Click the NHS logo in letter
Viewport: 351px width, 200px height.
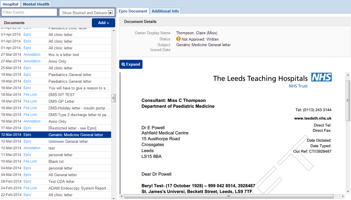click(321, 77)
